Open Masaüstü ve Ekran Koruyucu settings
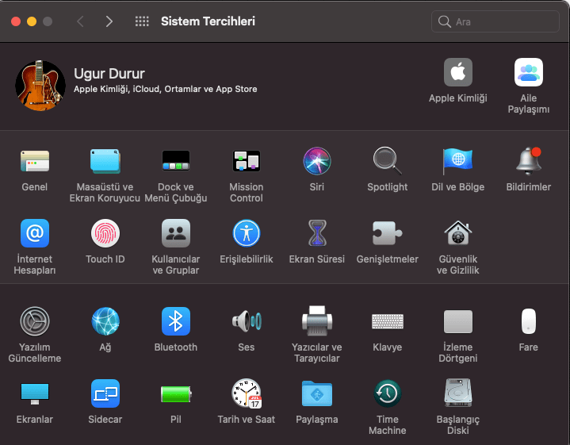This screenshot has height=445, width=570. tap(105, 161)
